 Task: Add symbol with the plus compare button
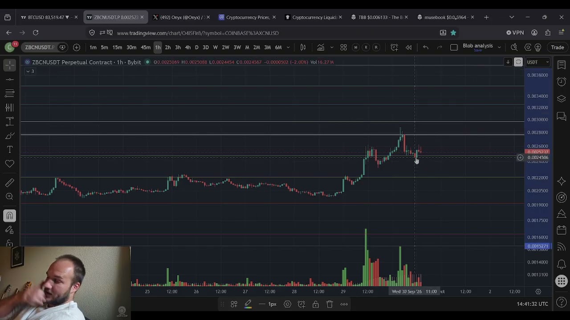pyautogui.click(x=77, y=47)
